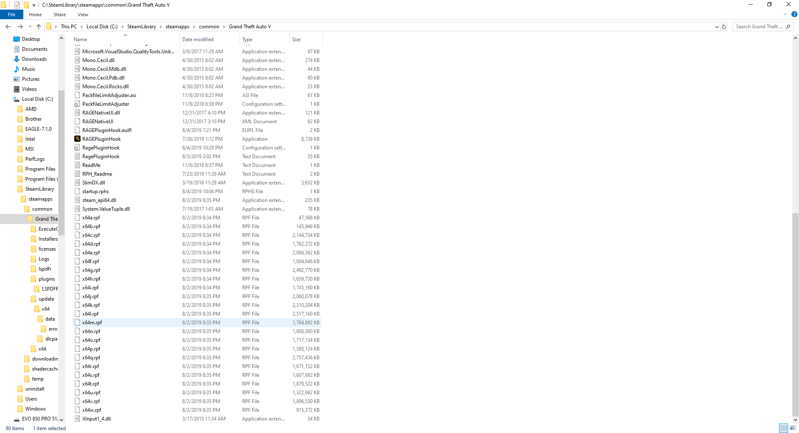Click the steam_api64.dll file icon

[77, 200]
